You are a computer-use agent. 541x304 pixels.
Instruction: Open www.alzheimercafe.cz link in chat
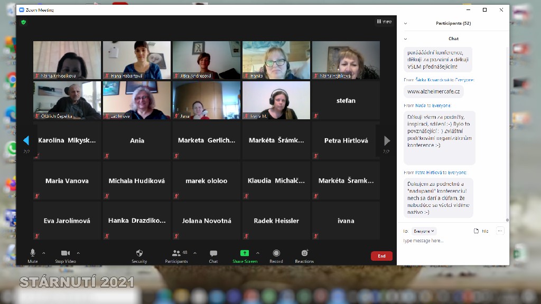coord(433,91)
